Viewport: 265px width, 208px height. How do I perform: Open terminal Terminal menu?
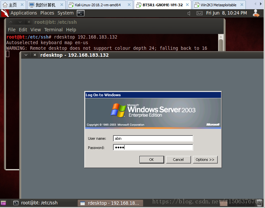(54, 30)
